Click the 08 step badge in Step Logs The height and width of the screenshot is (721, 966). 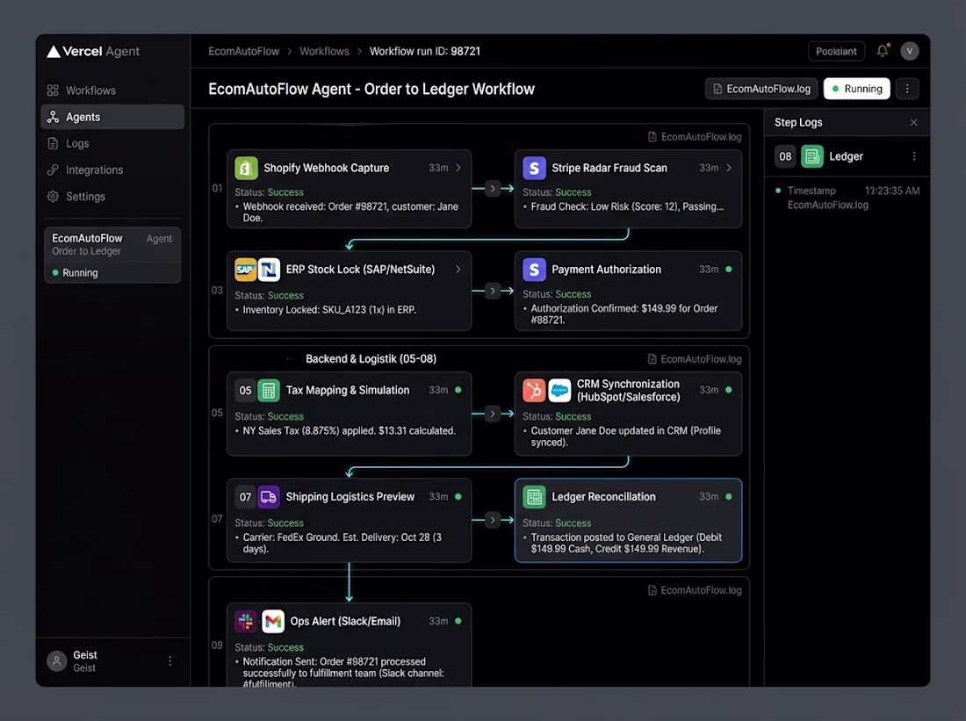click(785, 156)
